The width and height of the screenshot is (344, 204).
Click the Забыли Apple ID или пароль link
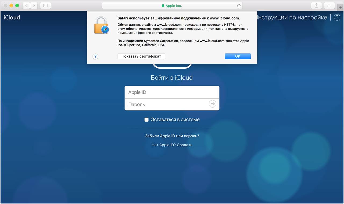[x=172, y=136]
